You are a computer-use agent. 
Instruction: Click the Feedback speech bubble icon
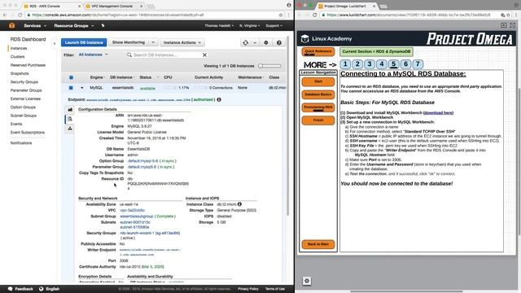click(x=11, y=289)
